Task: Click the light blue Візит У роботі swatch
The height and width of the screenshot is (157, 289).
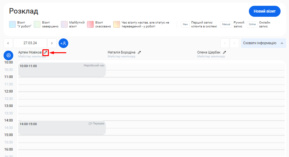Action: pos(13,25)
